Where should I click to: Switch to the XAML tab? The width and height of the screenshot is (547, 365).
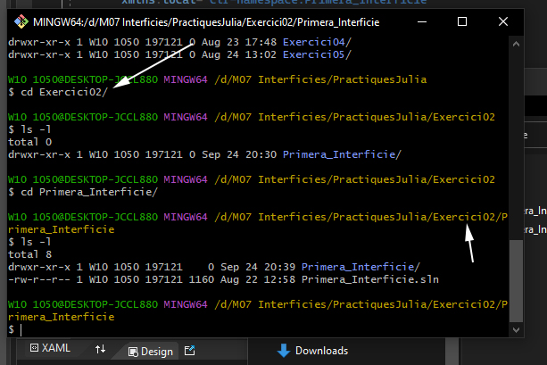(51, 349)
